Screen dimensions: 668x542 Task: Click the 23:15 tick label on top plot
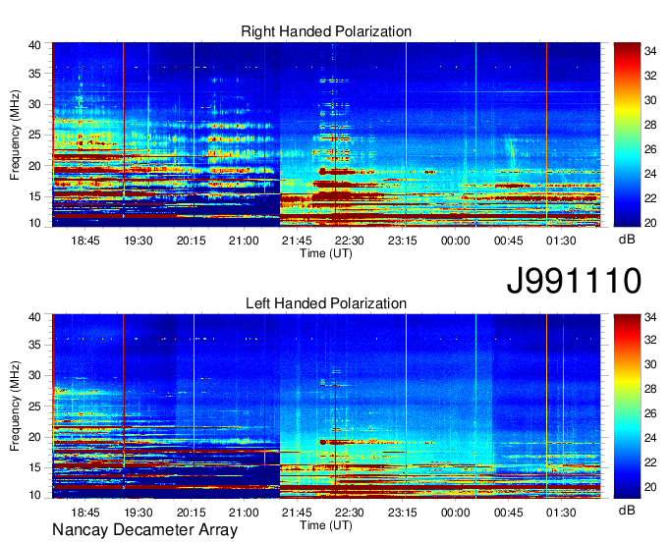[x=402, y=241]
